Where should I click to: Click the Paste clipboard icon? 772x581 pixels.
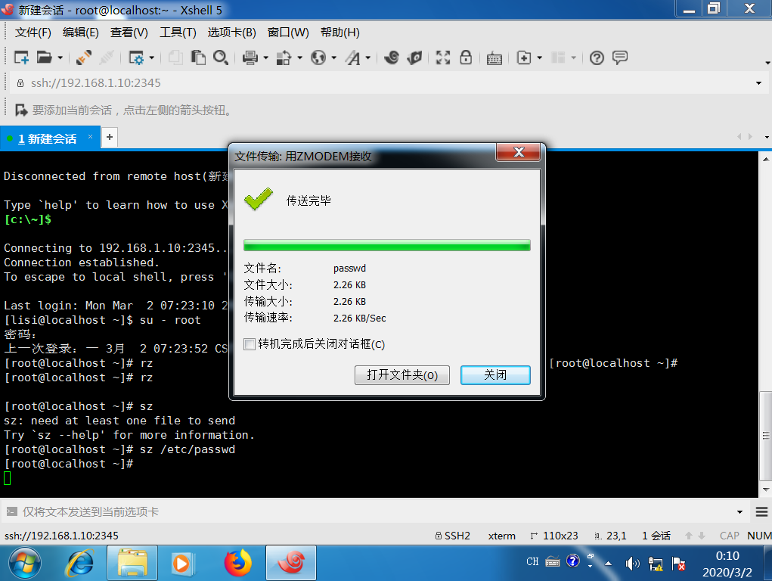click(198, 57)
